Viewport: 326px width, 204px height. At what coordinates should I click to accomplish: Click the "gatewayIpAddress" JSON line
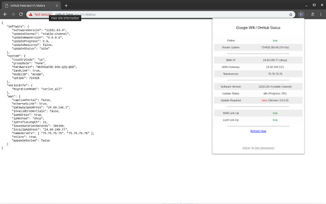[41, 108]
